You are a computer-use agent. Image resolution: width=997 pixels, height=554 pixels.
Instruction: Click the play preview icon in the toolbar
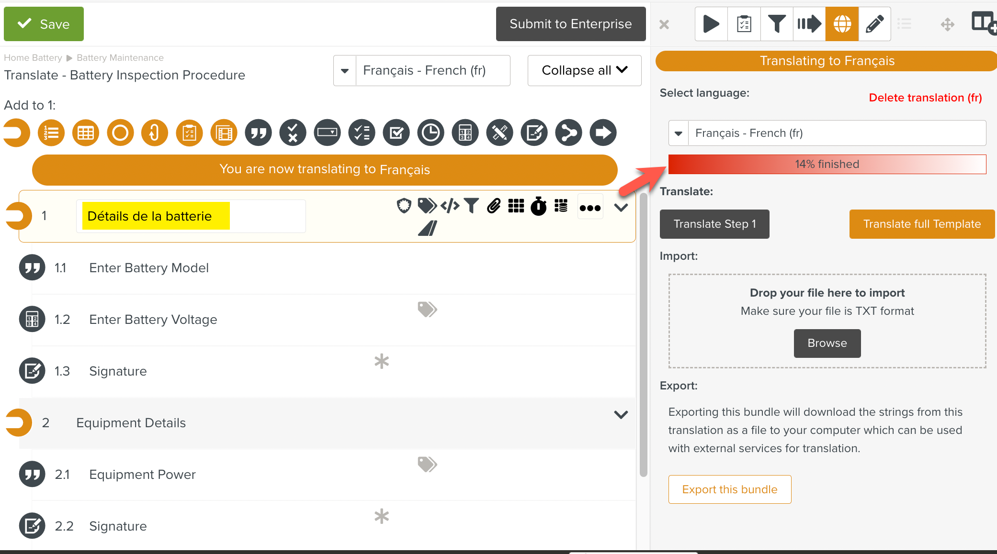tap(711, 24)
